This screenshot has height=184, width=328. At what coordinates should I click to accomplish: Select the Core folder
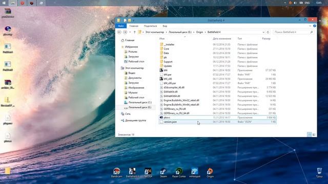click(217, 49)
